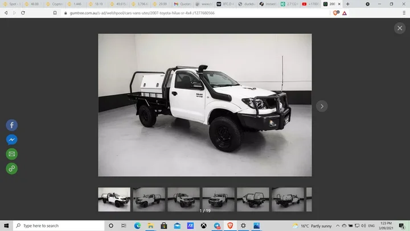Copy the listing link icon
Image resolution: width=410 pixels, height=231 pixels.
(11, 168)
